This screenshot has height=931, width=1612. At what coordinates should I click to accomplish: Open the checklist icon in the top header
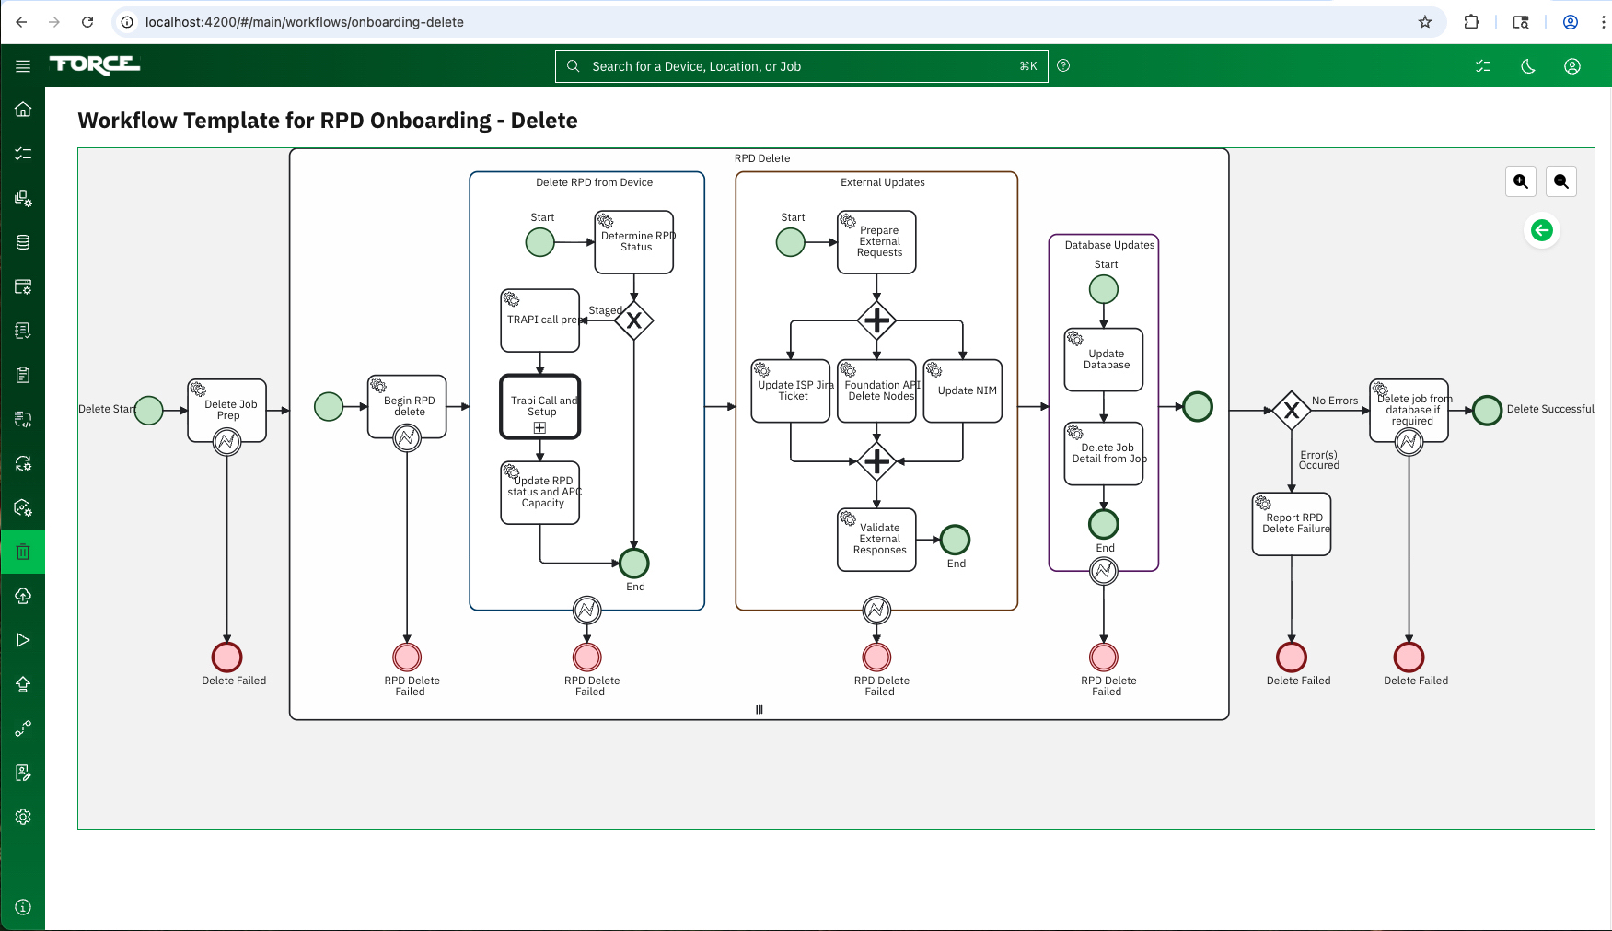[x=1483, y=65]
